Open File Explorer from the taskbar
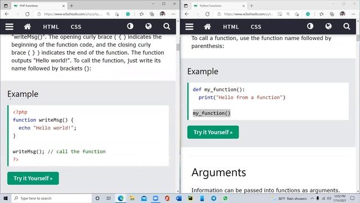360x203 pixels. point(132,198)
